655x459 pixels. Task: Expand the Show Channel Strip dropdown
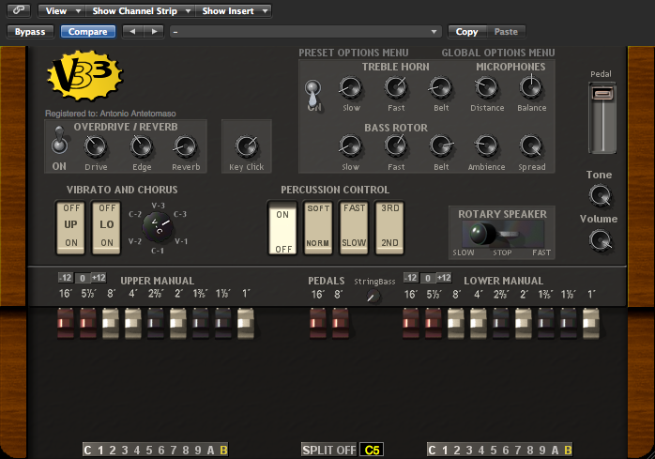pyautogui.click(x=141, y=11)
